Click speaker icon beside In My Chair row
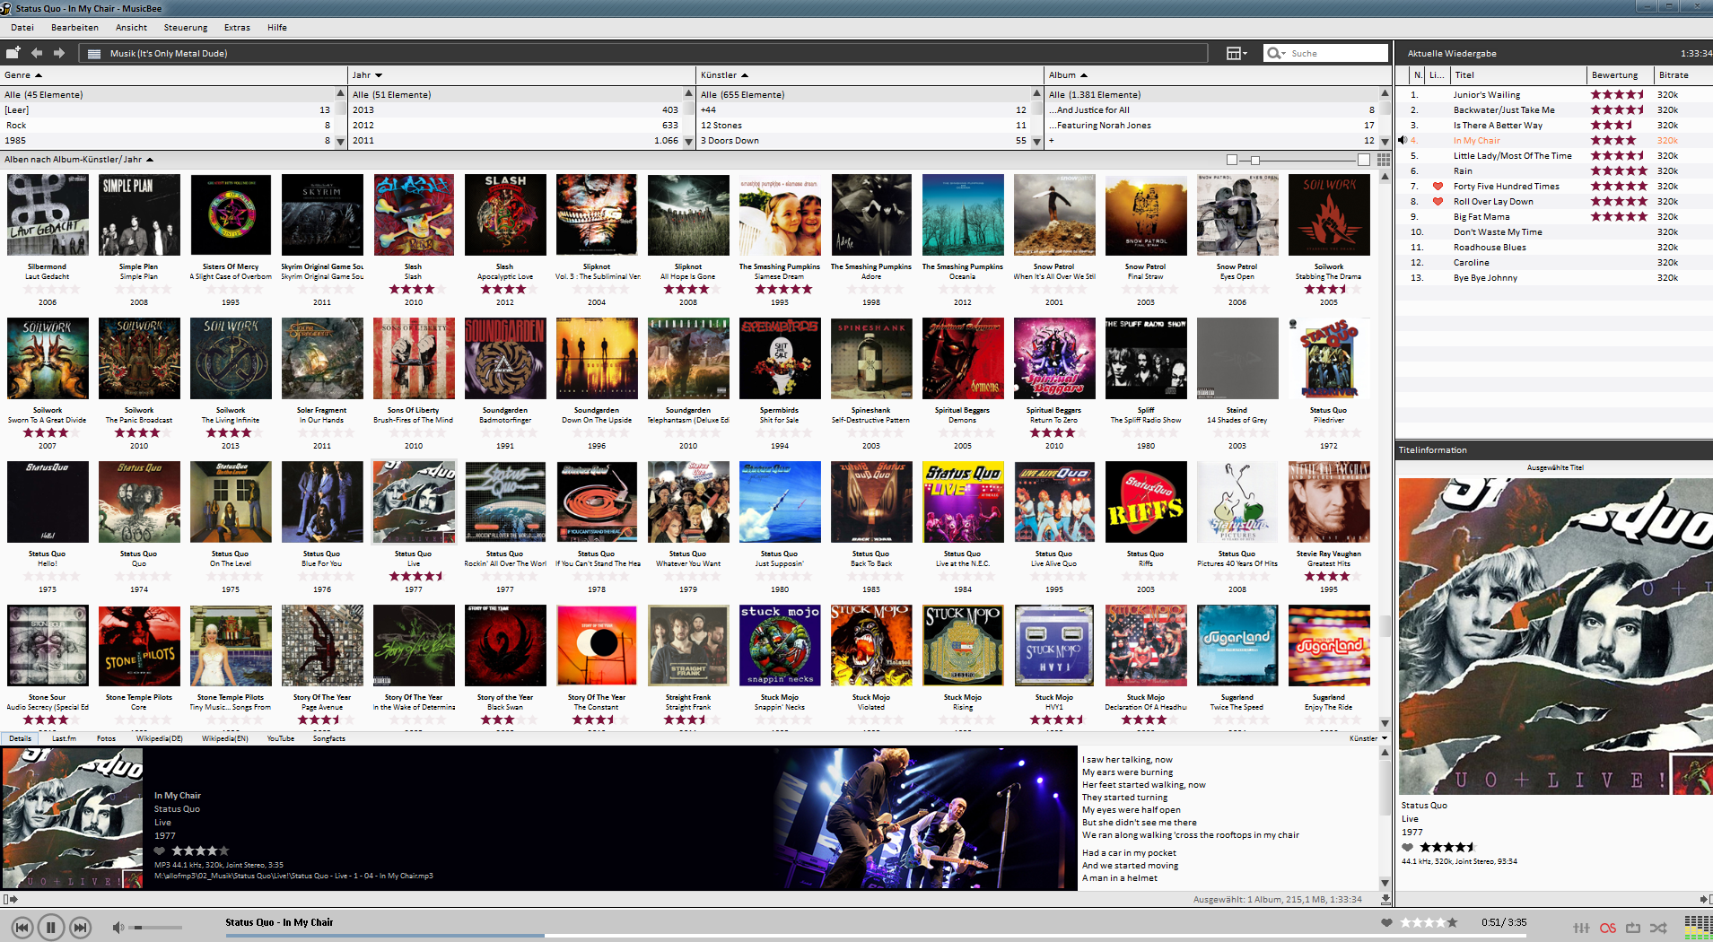The width and height of the screenshot is (1713, 942). point(1403,141)
